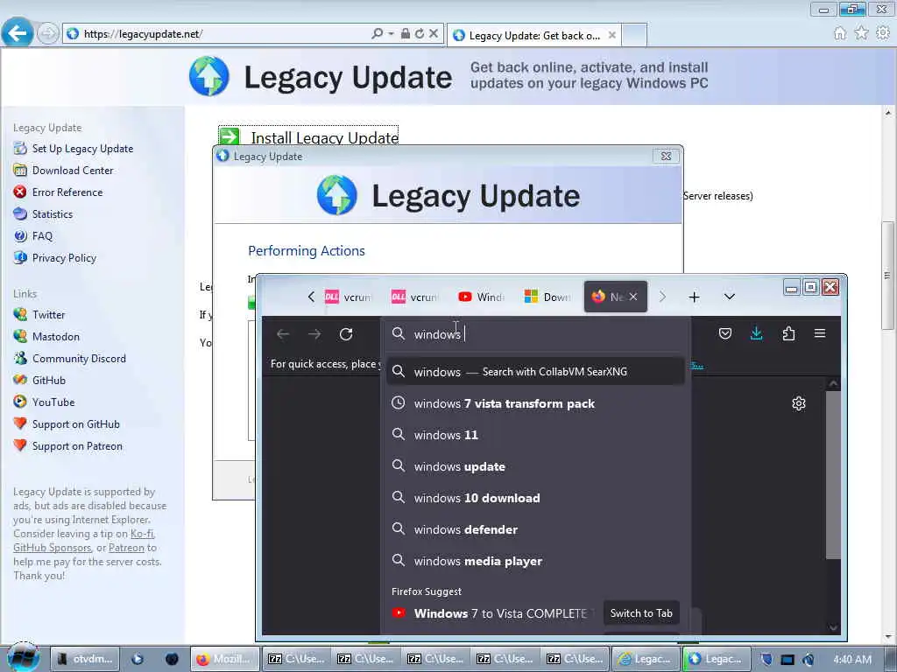The image size is (897, 672).
Task: Open the Firefox Extensions puzzle icon
Action: pos(788,333)
